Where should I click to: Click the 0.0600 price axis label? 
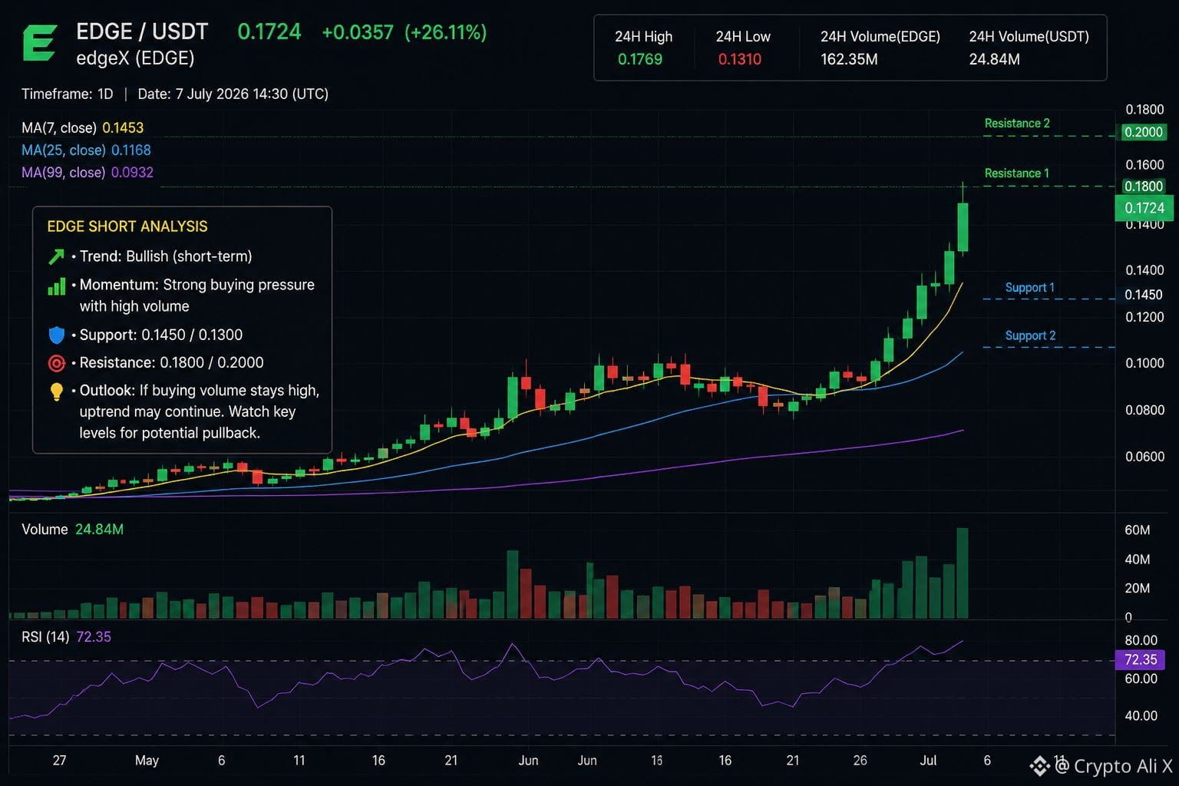(1144, 457)
